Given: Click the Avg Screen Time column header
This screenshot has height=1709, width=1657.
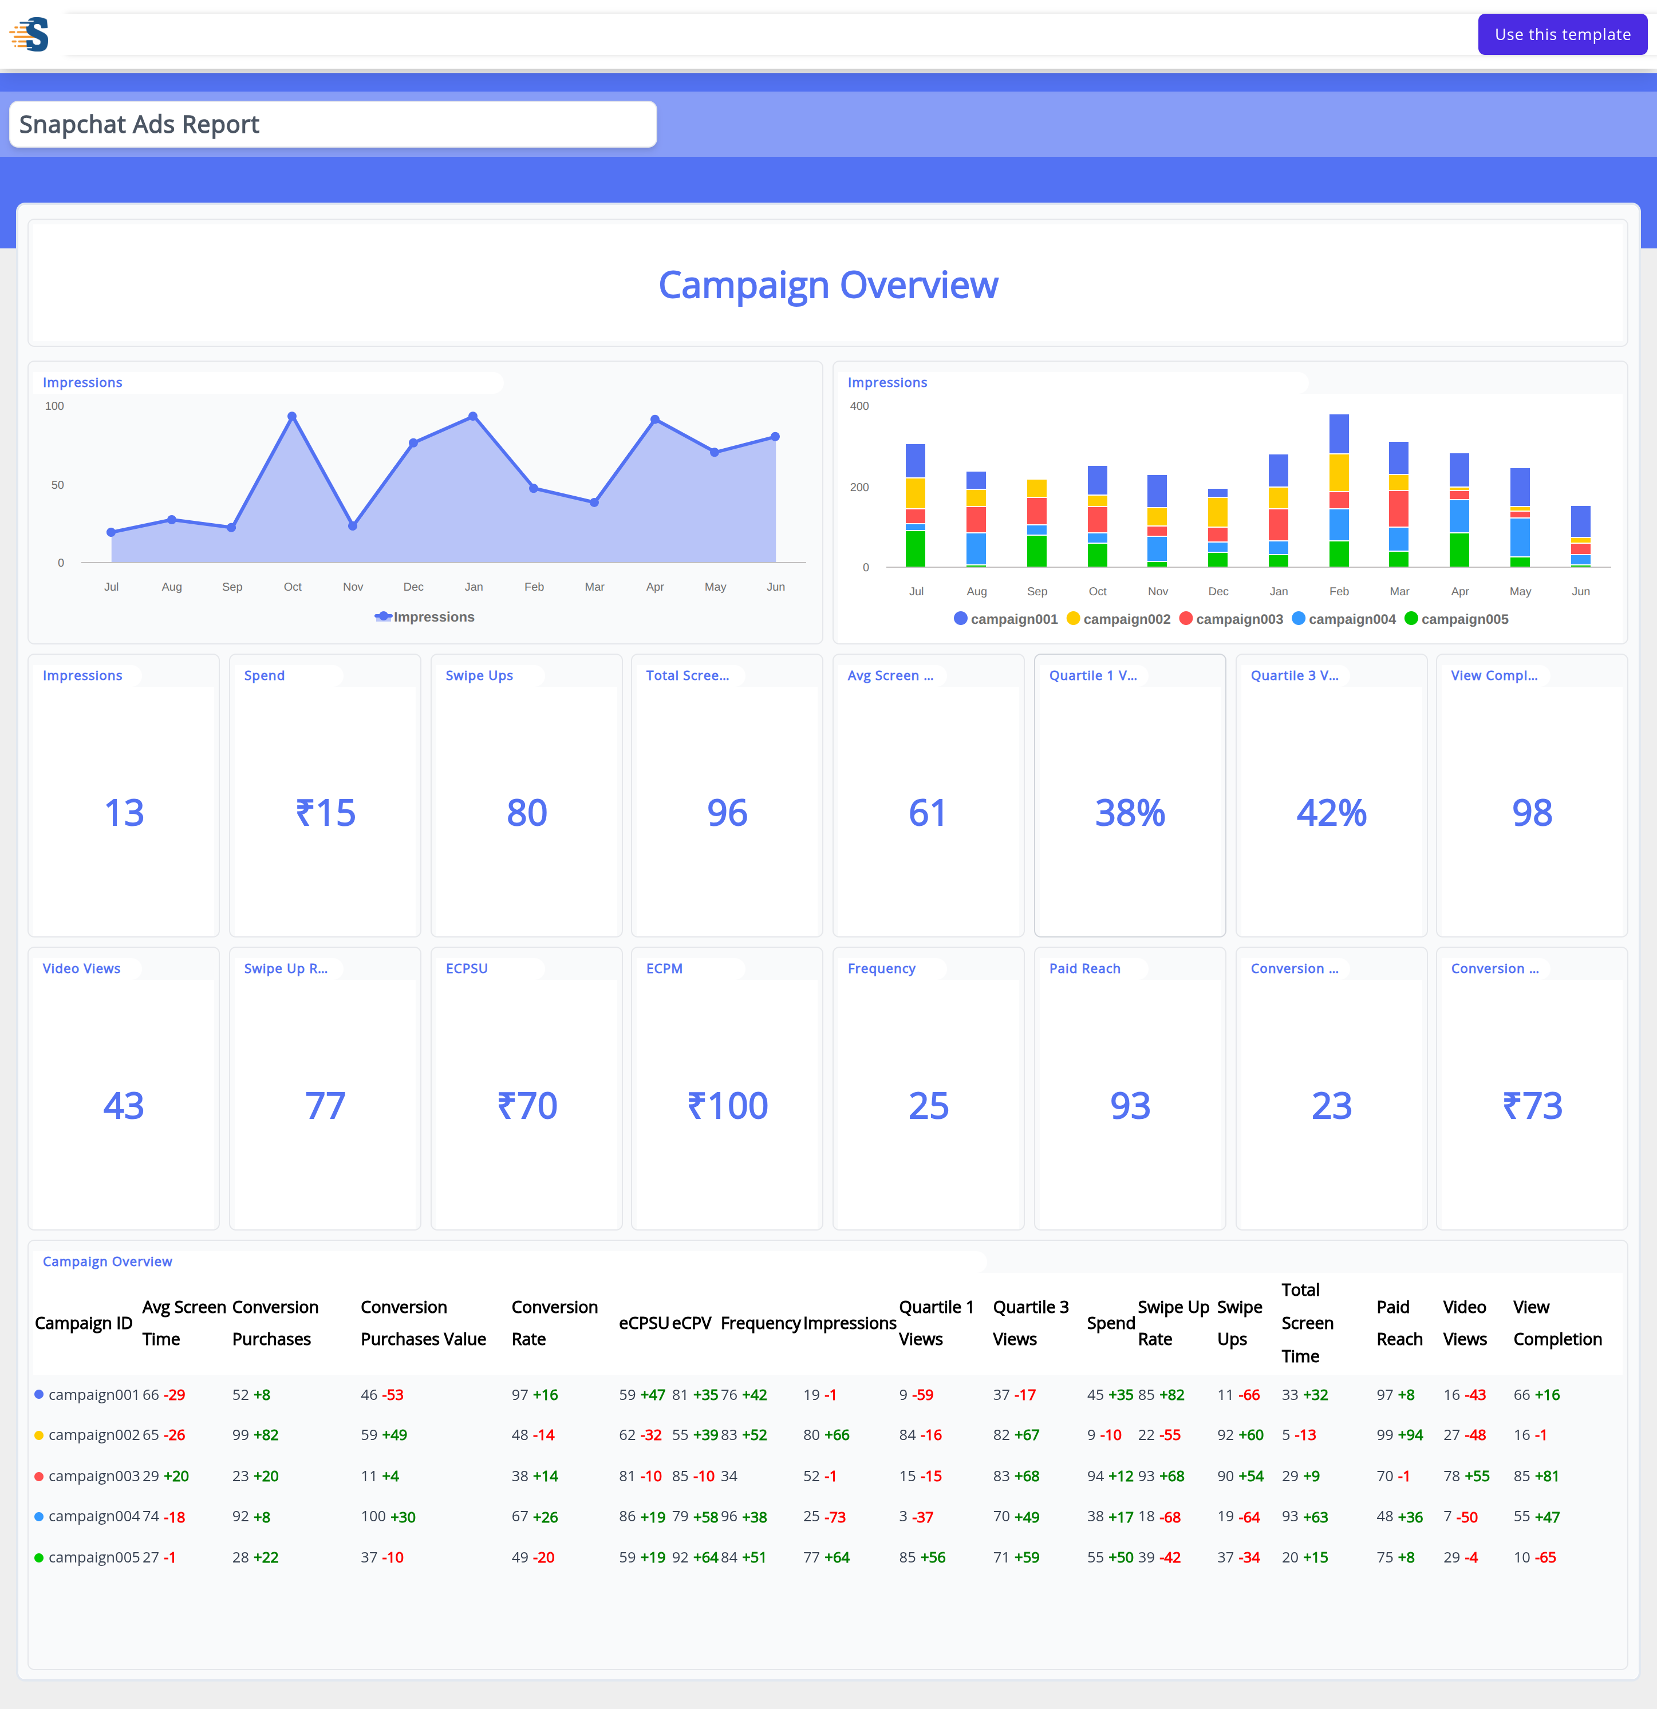Looking at the screenshot, I should 184,1323.
